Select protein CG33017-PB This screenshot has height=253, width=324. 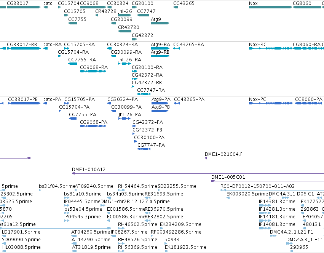point(24,103)
